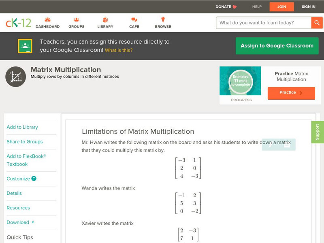Screen dimensions: 324x243
Task: Click the Limitations of Matrix Multiplication heading
Action: (x=138, y=131)
